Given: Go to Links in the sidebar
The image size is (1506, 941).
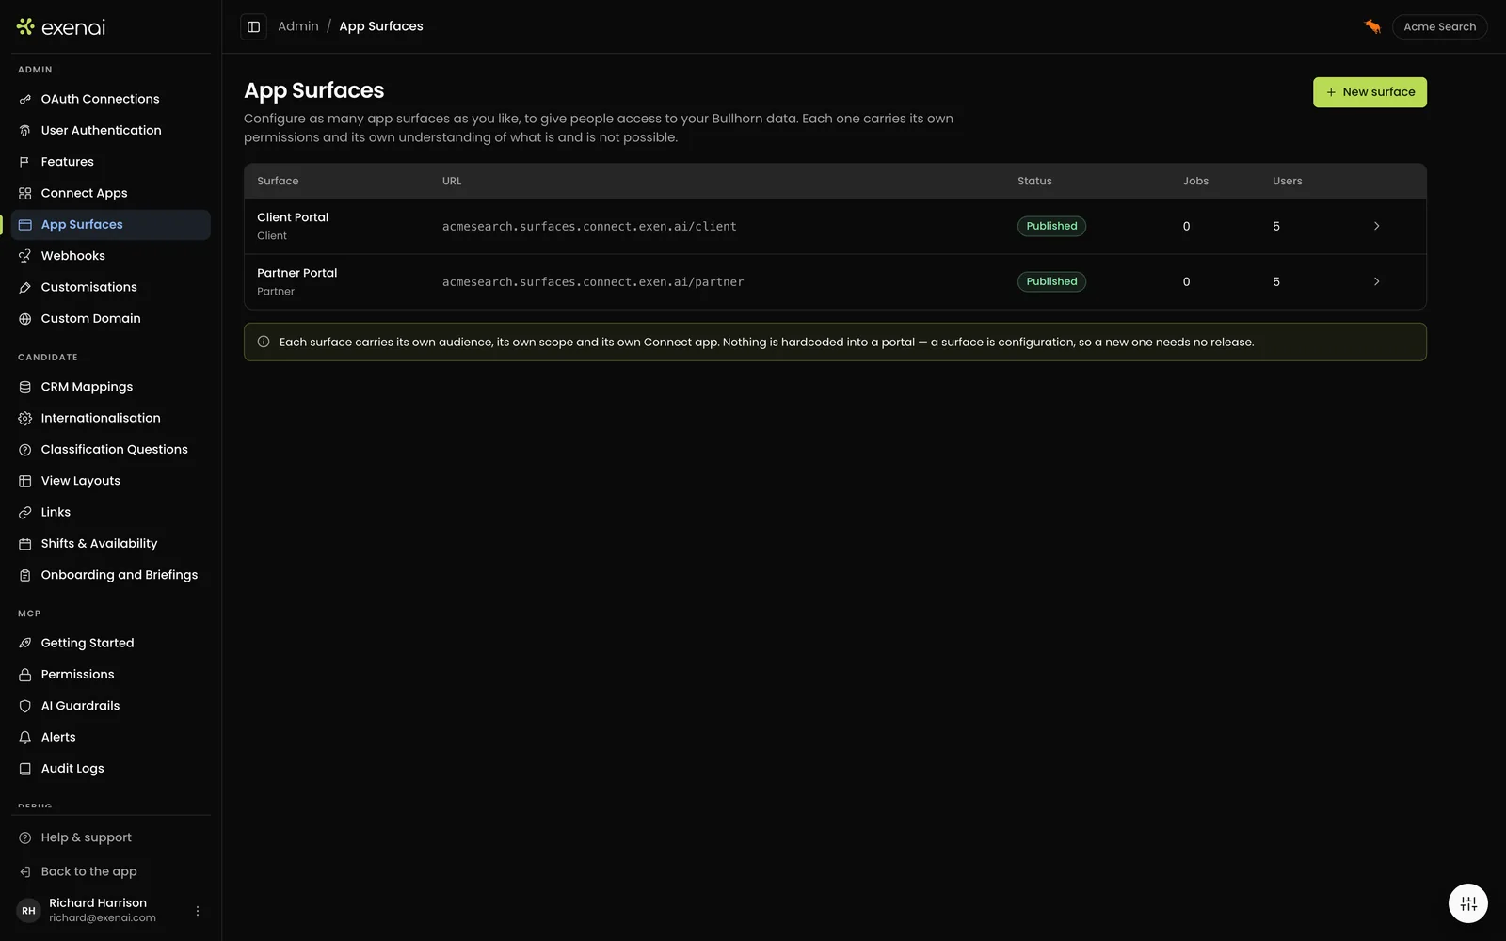Looking at the screenshot, I should 111,512.
